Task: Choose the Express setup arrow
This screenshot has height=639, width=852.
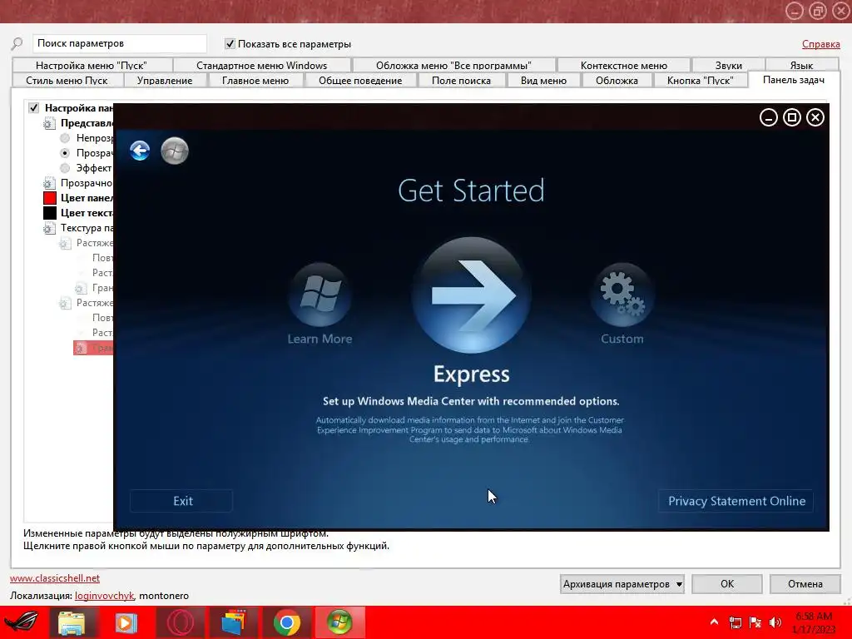Action: click(471, 295)
